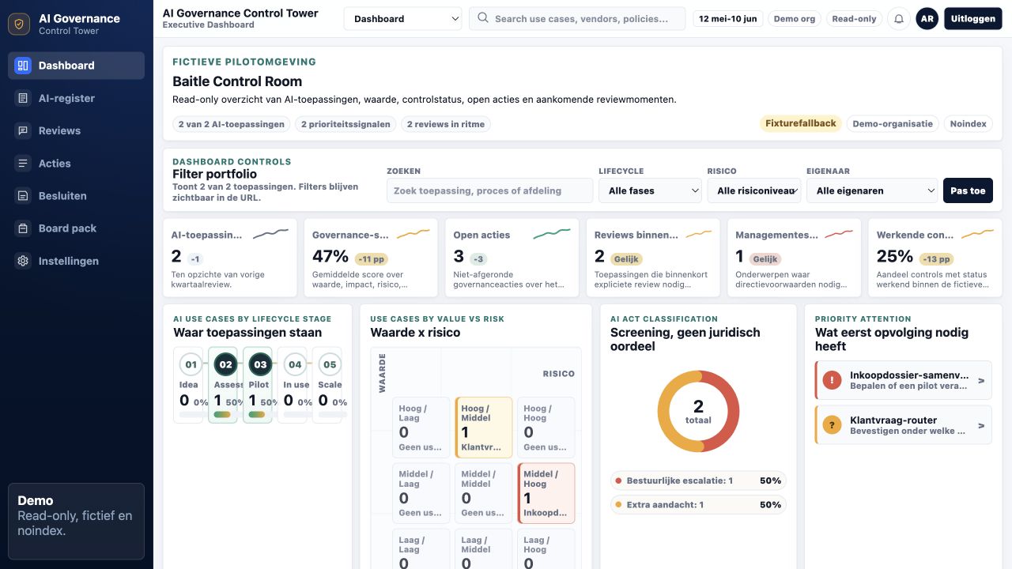Click the search magnifier icon
The width and height of the screenshot is (1012, 569).
483,18
